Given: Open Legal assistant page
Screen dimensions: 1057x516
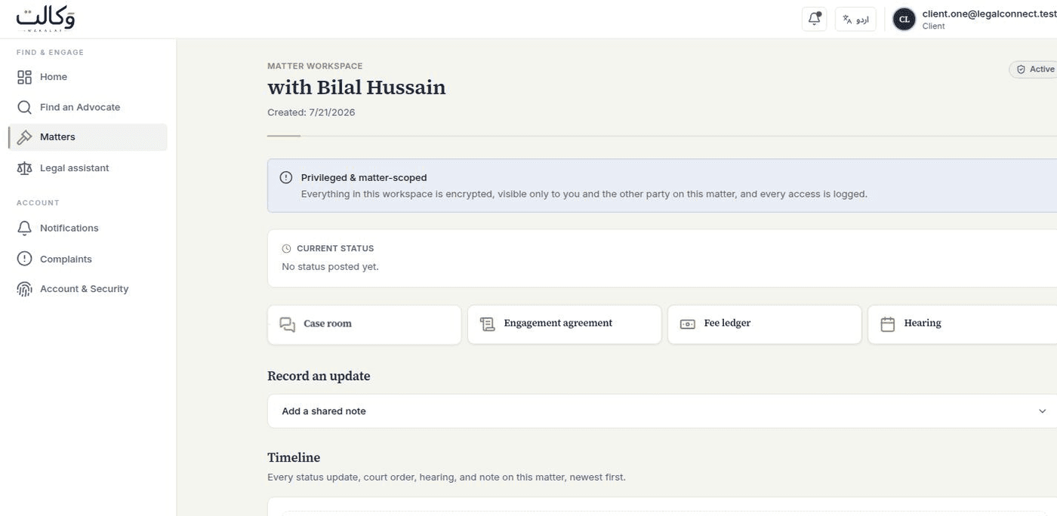Looking at the screenshot, I should pos(88,168).
